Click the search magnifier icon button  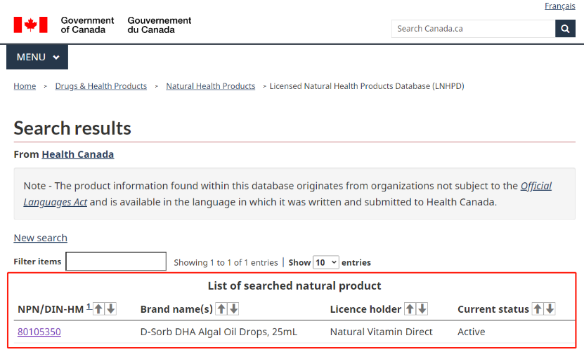pyautogui.click(x=565, y=29)
